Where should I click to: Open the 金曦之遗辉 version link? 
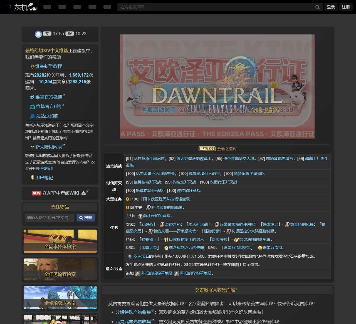point(226,149)
